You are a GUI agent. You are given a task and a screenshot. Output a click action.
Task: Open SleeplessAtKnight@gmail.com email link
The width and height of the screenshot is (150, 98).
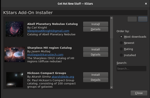(48, 31)
